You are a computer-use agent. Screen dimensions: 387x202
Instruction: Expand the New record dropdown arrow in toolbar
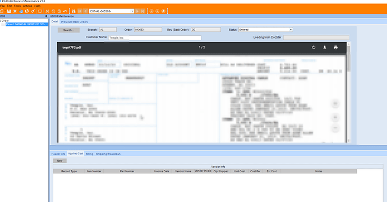(x=5, y=11)
